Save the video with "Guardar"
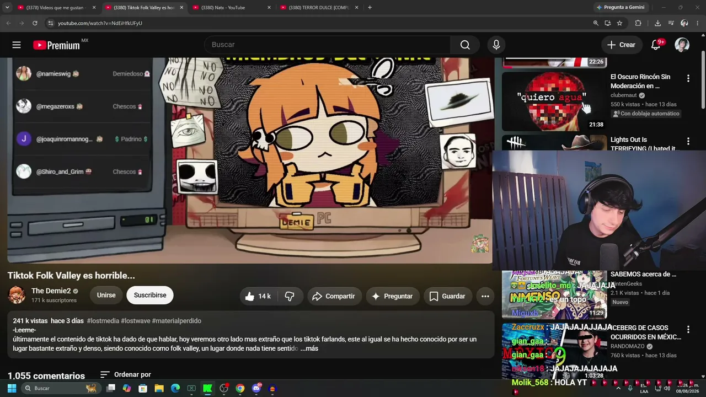The width and height of the screenshot is (706, 397). (447, 296)
